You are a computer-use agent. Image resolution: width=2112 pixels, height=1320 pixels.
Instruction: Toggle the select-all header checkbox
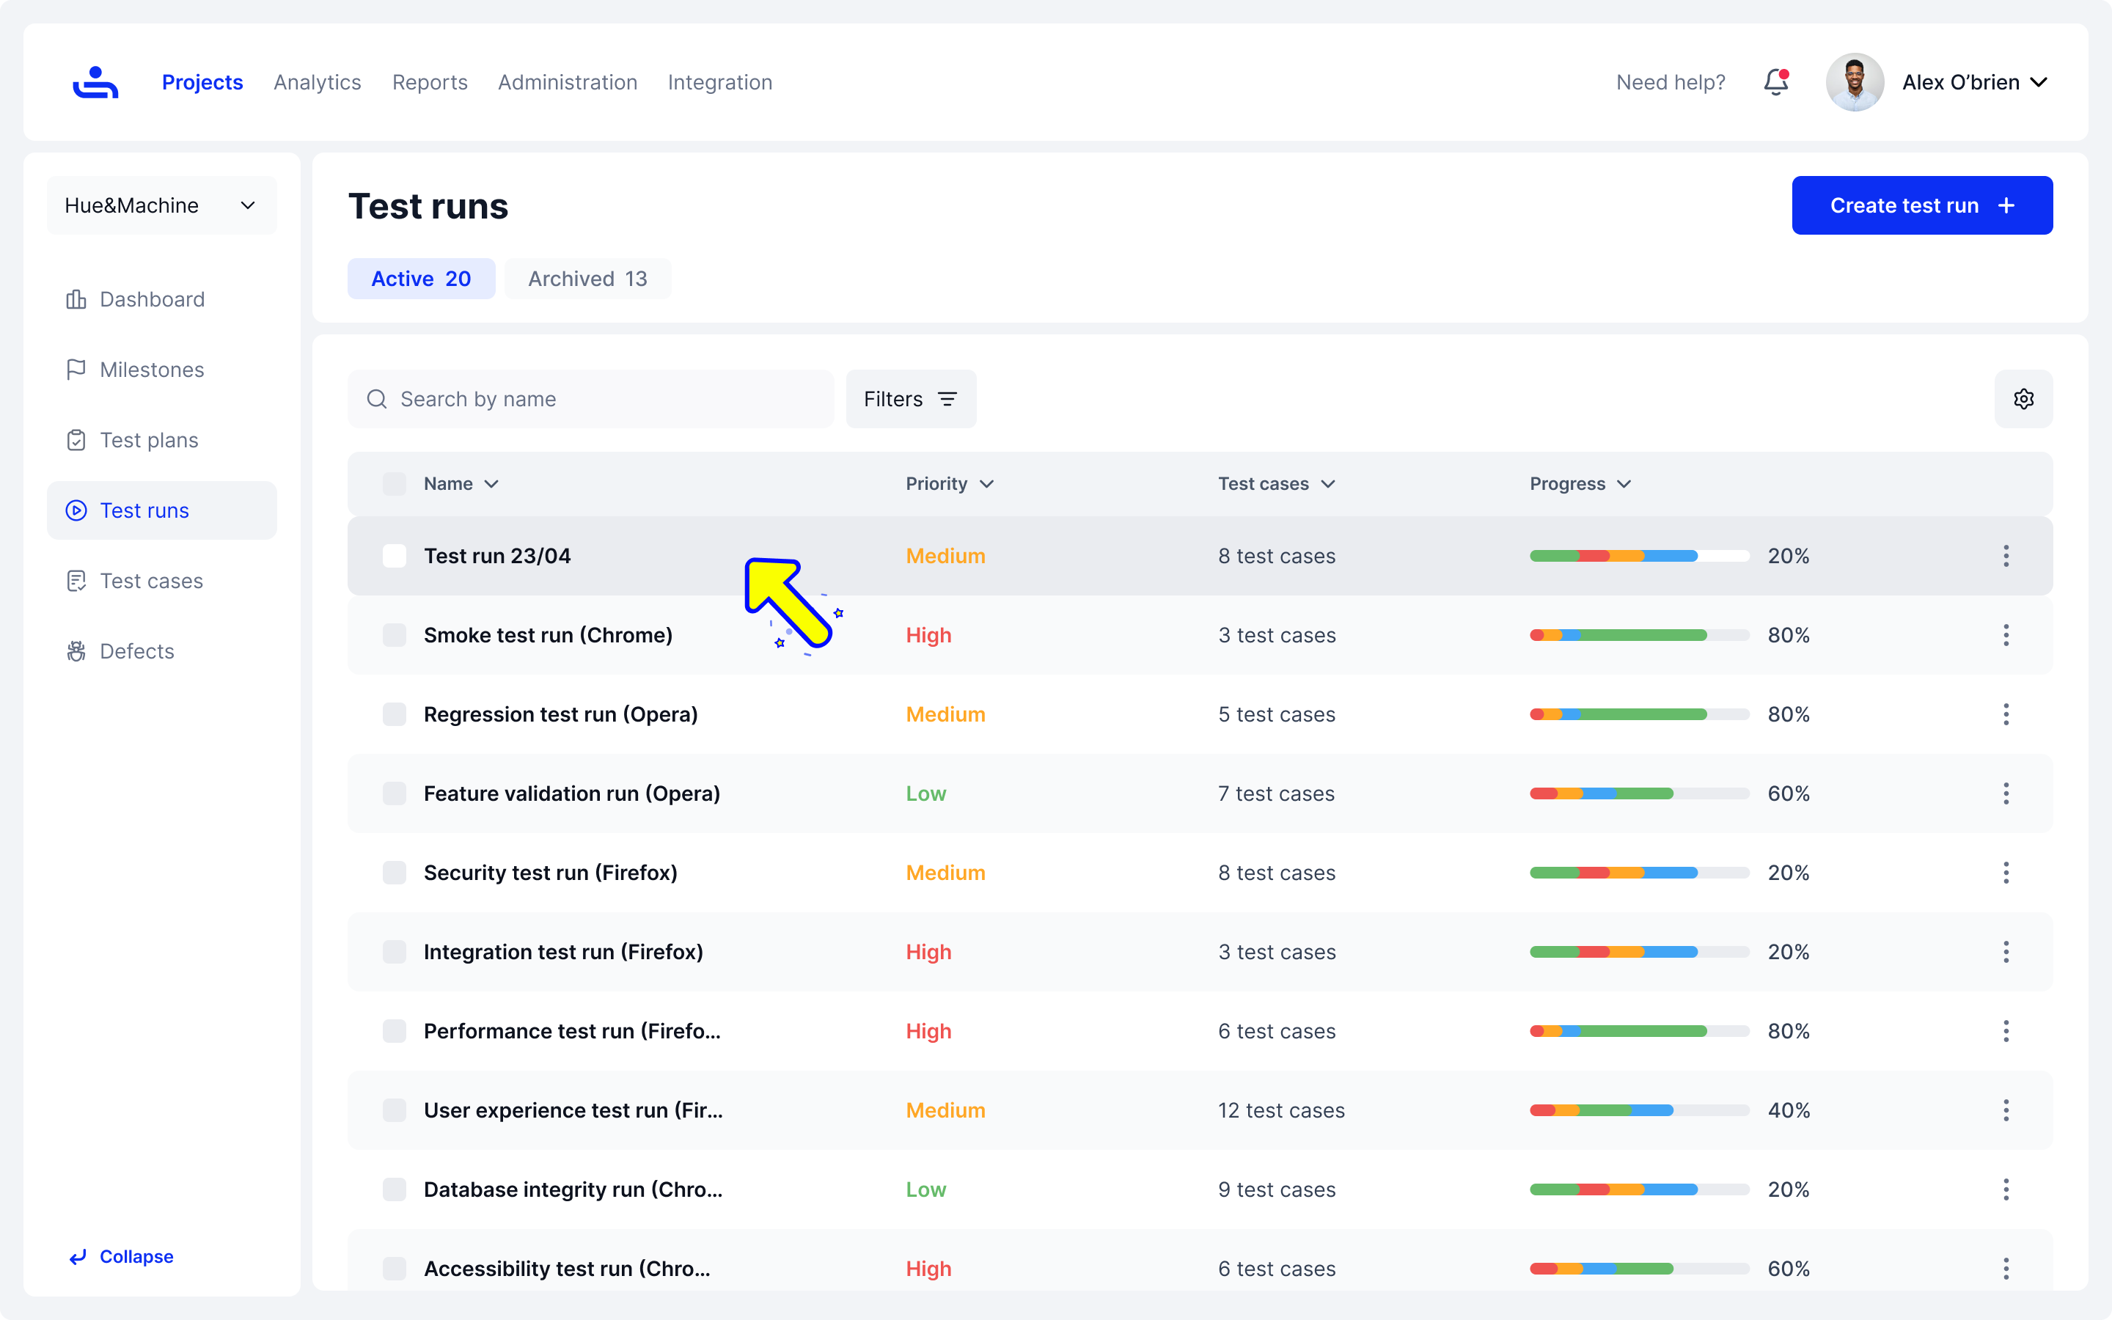[395, 484]
